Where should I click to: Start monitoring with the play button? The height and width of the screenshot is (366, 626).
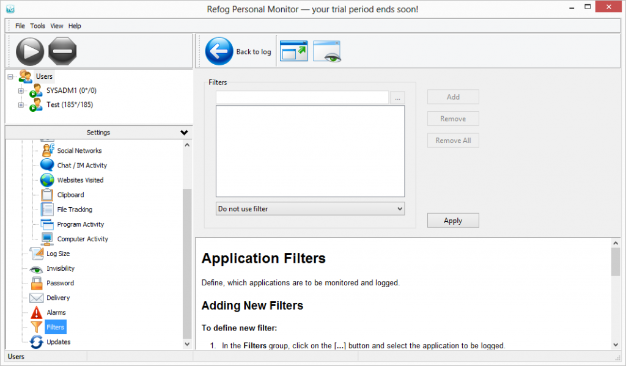[x=29, y=51]
